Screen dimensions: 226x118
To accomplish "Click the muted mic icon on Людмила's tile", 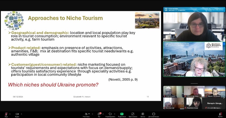I will [185, 108].
